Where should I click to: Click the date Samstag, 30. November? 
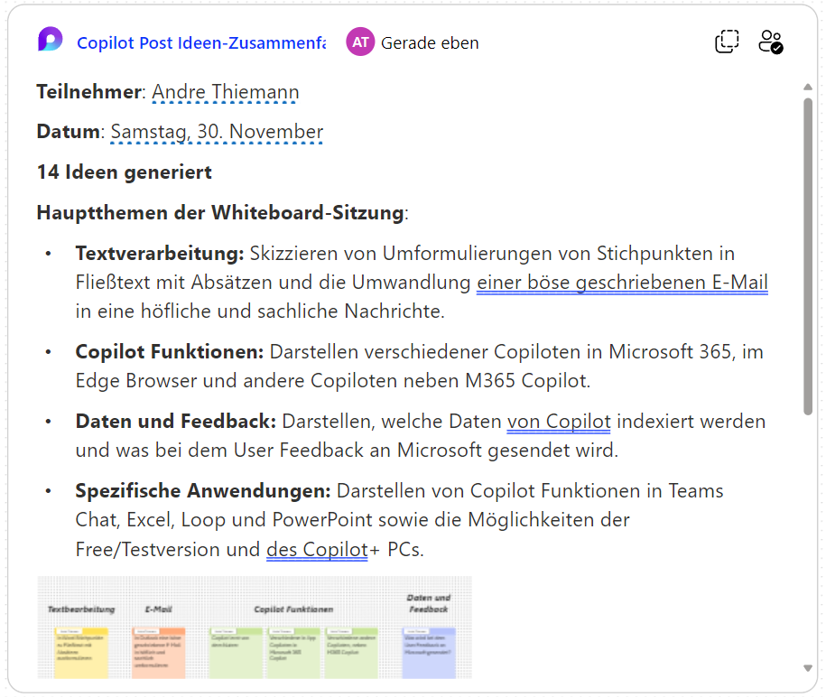pyautogui.click(x=217, y=132)
